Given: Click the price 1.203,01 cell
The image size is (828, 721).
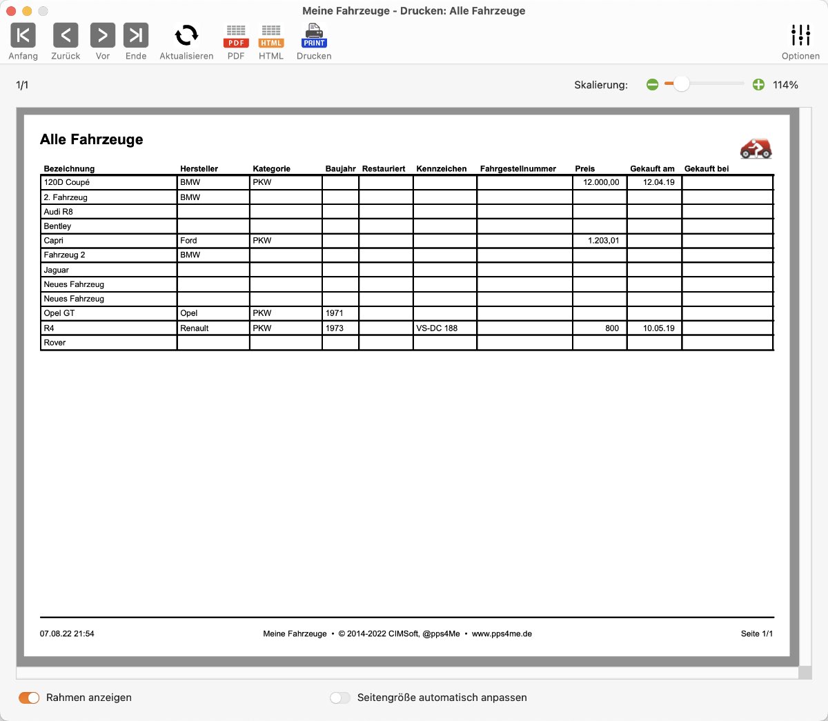Looking at the screenshot, I should click(x=600, y=241).
